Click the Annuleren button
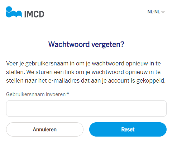The width and height of the screenshot is (187, 143). (45, 129)
